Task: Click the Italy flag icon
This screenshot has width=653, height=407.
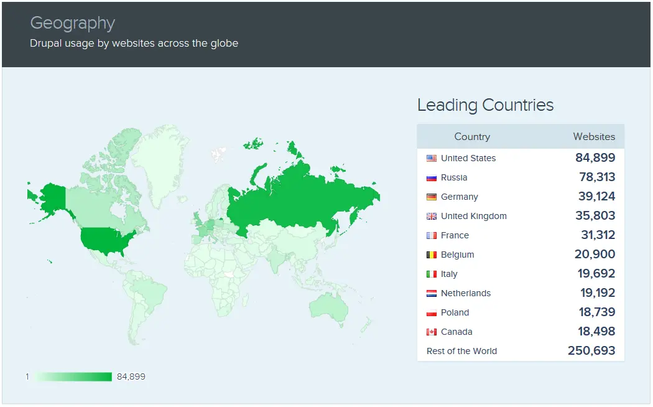Action: click(432, 274)
